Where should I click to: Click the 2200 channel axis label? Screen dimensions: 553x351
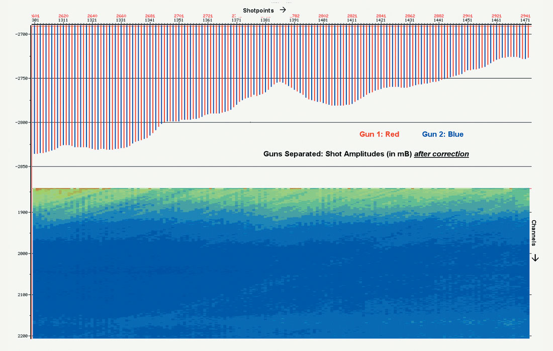click(23, 336)
